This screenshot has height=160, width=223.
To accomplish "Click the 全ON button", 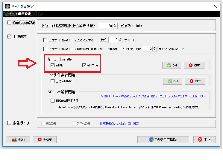I will pyautogui.click(x=18, y=140).
